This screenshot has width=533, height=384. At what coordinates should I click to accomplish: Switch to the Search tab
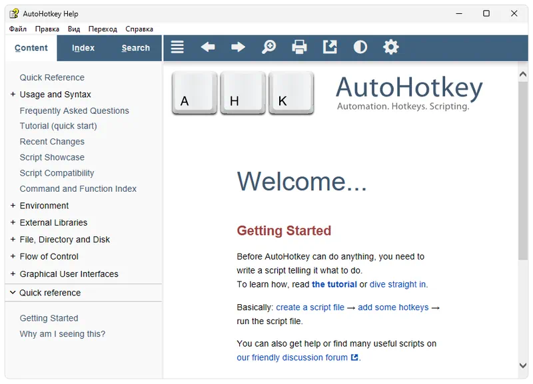(136, 48)
